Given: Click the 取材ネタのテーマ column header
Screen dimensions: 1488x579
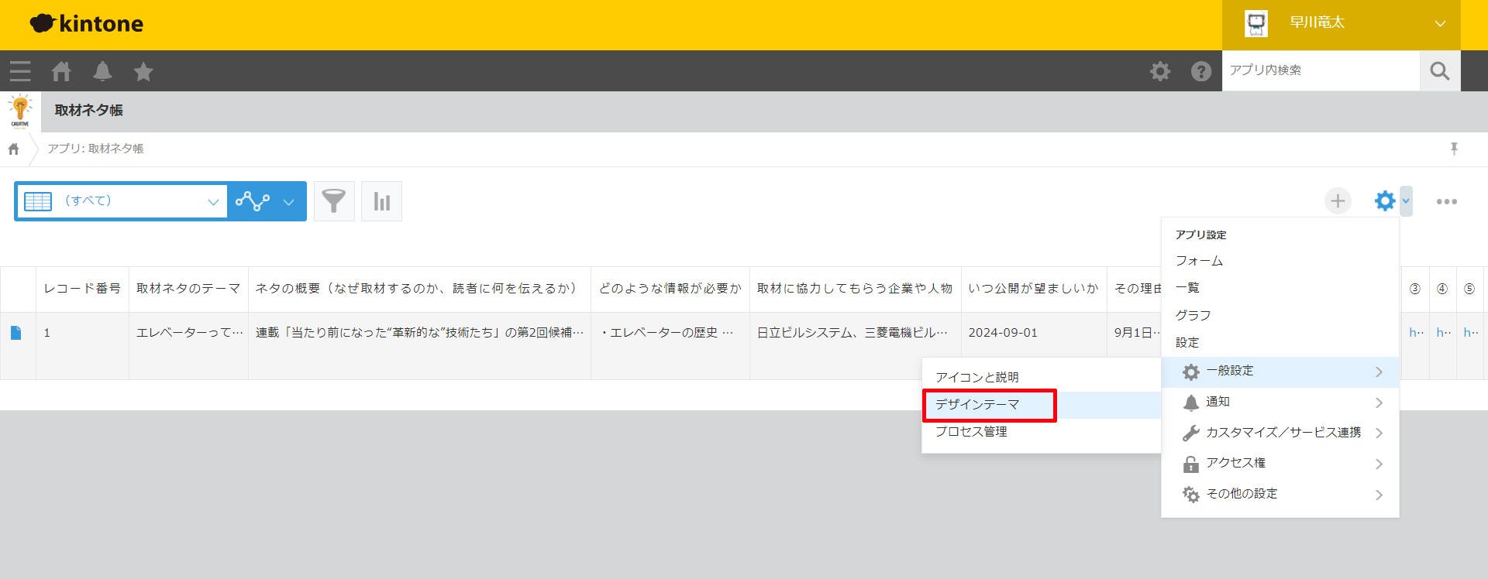Looking at the screenshot, I should coord(188,289).
